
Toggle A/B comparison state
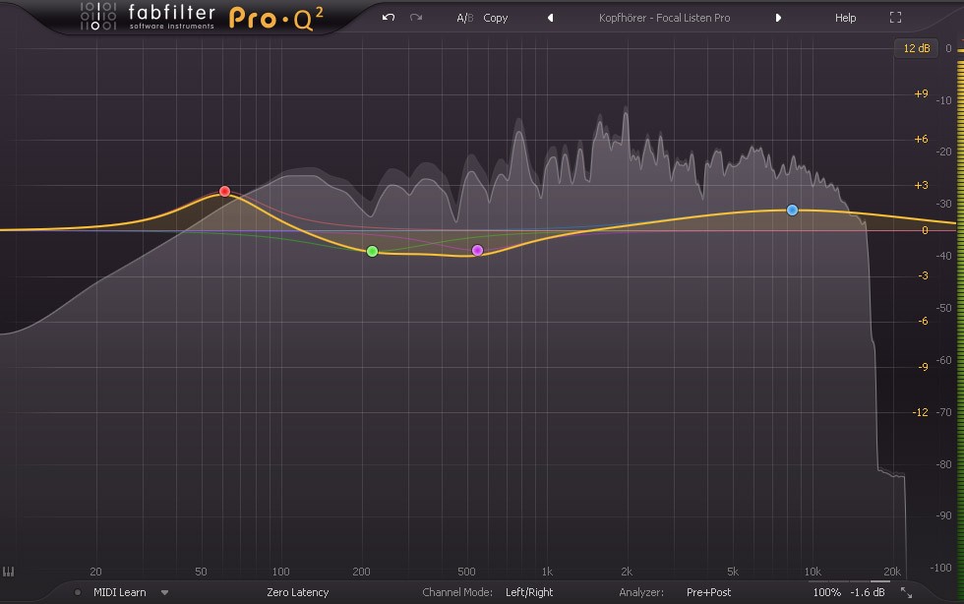pos(464,18)
